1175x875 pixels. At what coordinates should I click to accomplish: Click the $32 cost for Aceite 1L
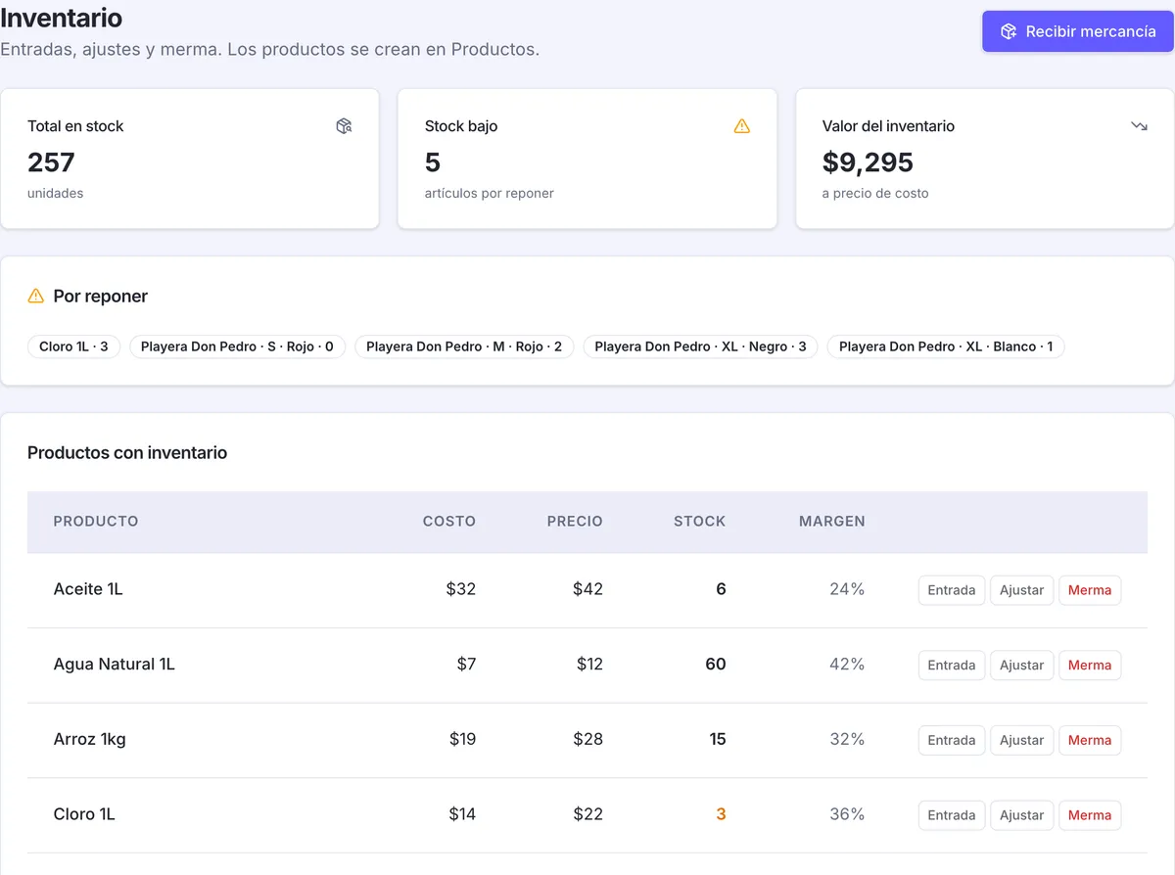pyautogui.click(x=461, y=589)
